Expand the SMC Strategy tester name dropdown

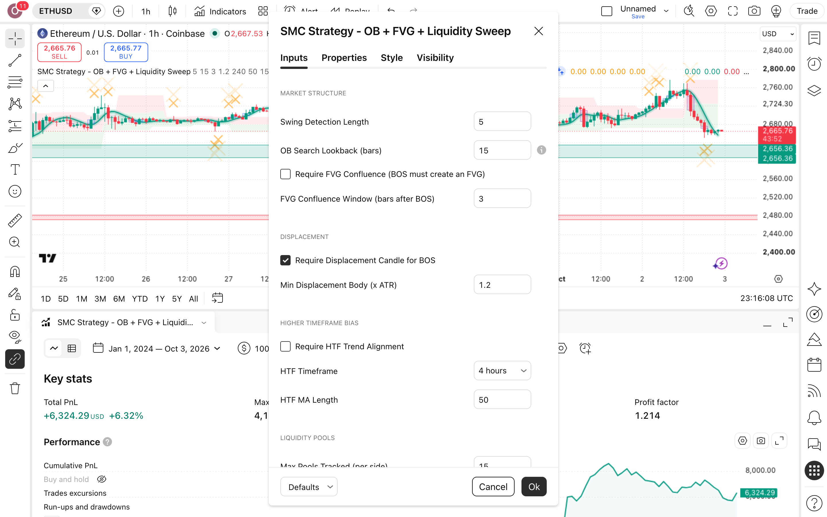(x=204, y=323)
